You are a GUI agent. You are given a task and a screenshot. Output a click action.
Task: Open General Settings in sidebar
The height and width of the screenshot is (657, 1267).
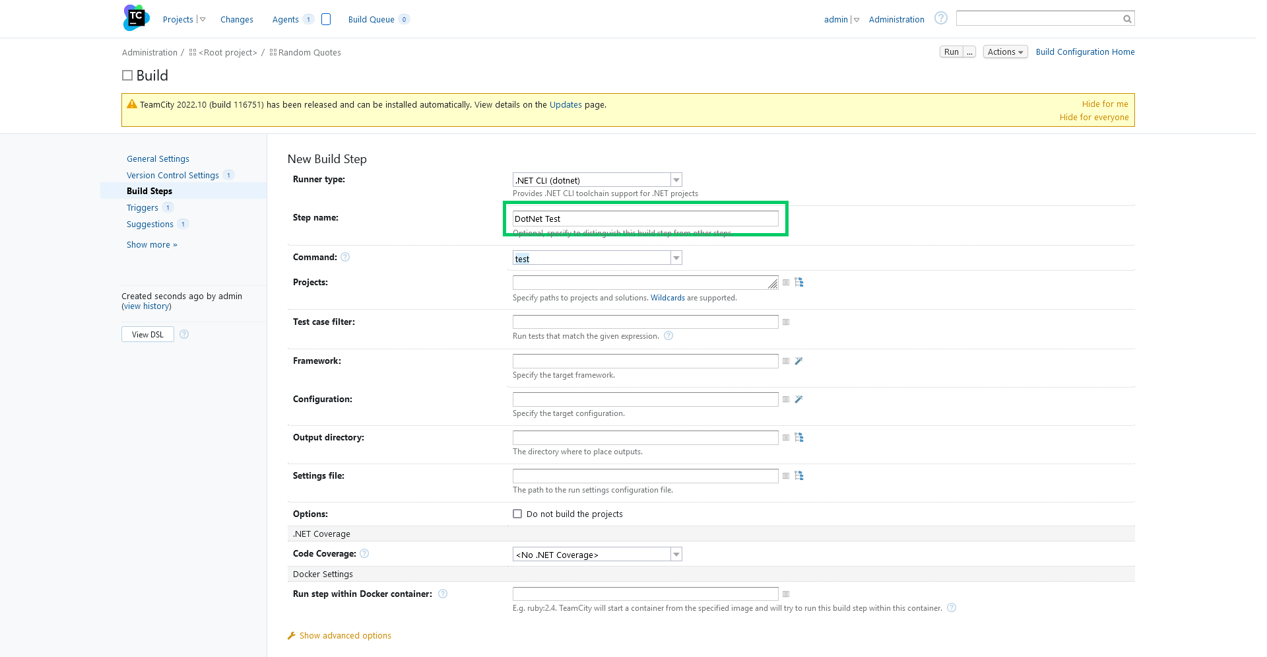pos(158,159)
